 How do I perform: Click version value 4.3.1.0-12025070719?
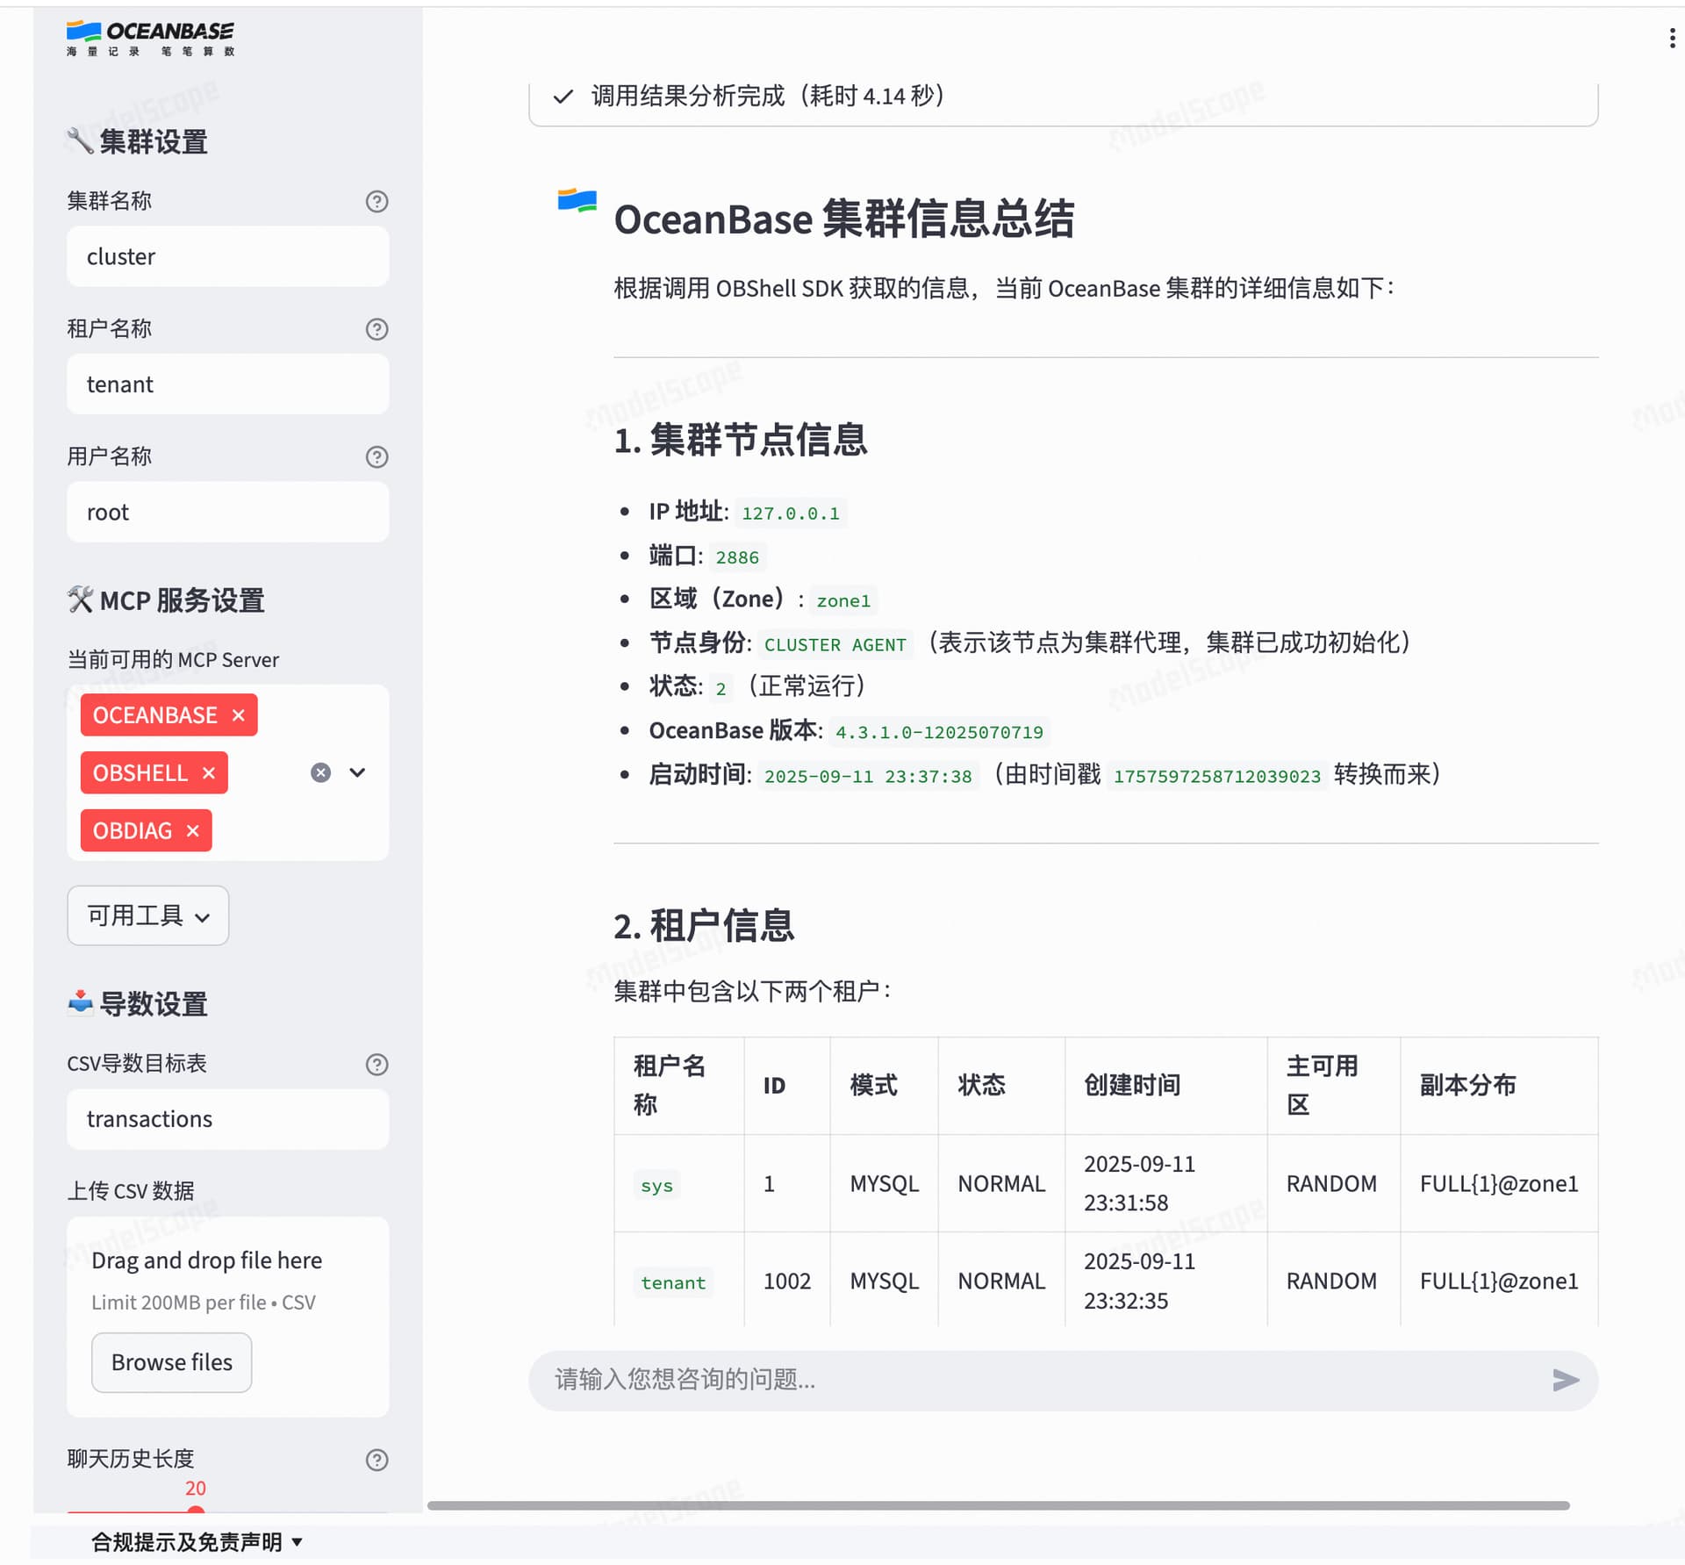coord(939,732)
